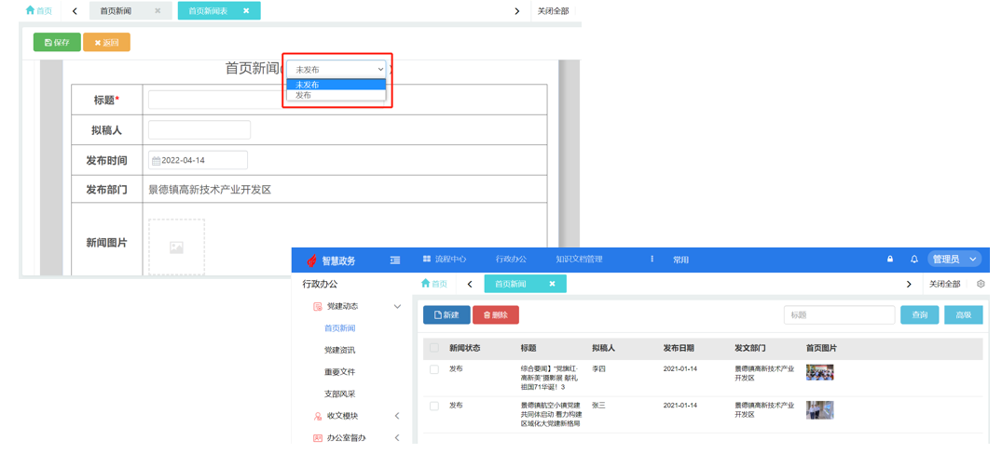The image size is (1002, 467).
Task: Close the 首页新闻表 tab with its X
Action: [246, 11]
